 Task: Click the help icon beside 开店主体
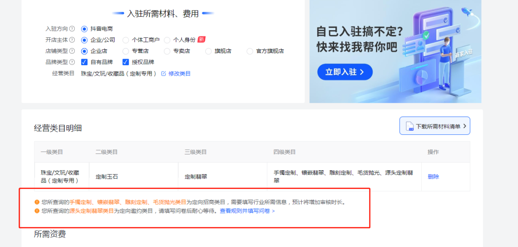tap(72, 40)
